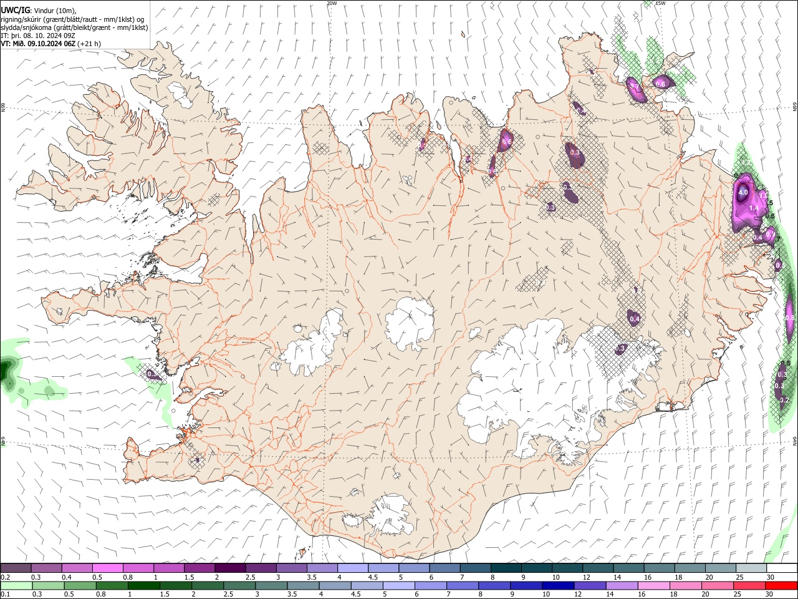Image resolution: width=798 pixels, height=599 pixels.
Task: Pick the light pink 16–18 rain scale swatch
Action: pos(653,585)
